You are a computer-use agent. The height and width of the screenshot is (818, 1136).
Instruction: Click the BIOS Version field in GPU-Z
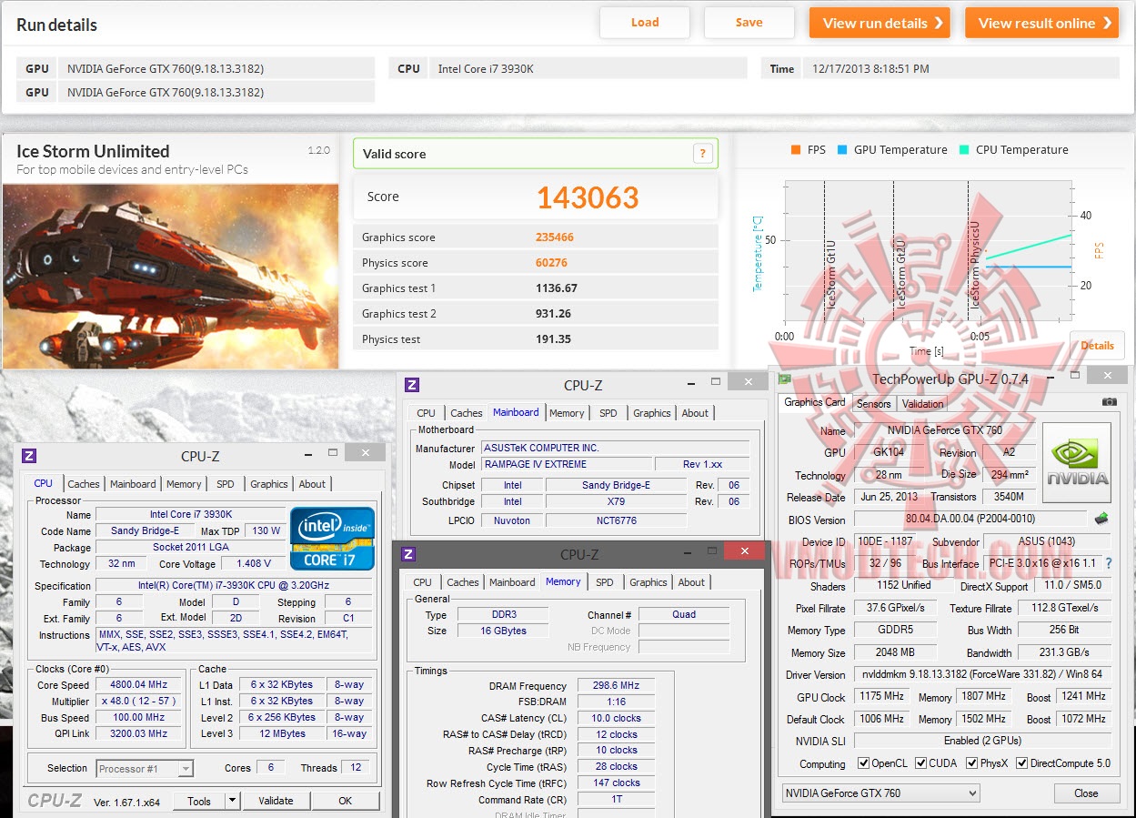[x=970, y=520]
